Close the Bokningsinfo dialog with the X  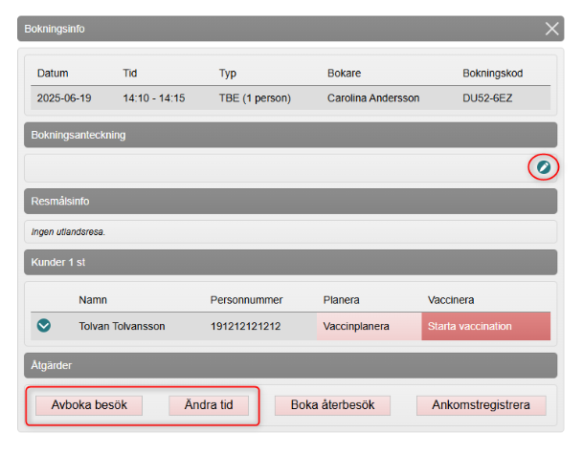click(x=552, y=29)
